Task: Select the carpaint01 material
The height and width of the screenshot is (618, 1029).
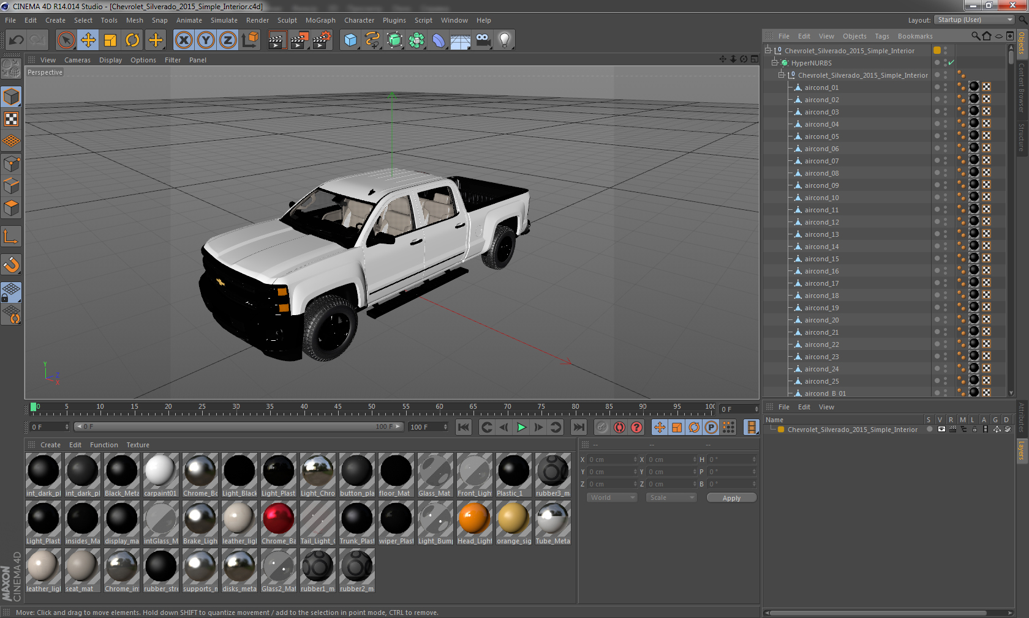Action: pyautogui.click(x=161, y=475)
